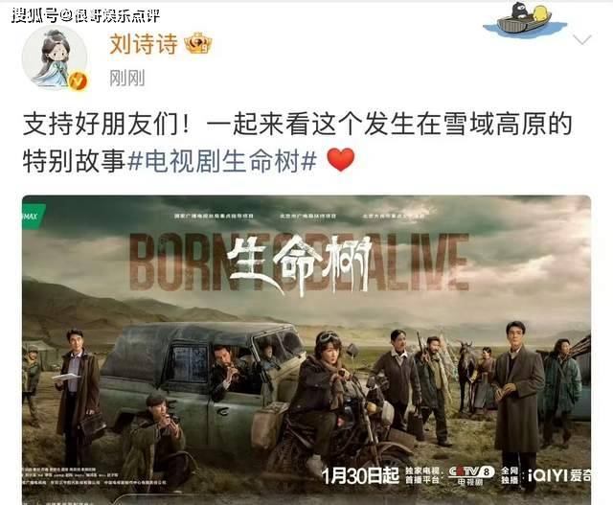Click the CCTV8 电视剧 channel logo
The height and width of the screenshot is (505, 613).
[471, 475]
